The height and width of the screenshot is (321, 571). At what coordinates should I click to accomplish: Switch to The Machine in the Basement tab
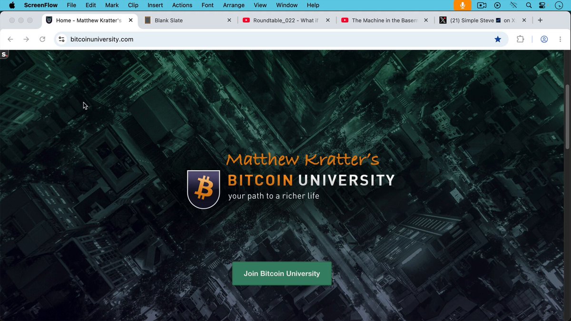(x=385, y=20)
